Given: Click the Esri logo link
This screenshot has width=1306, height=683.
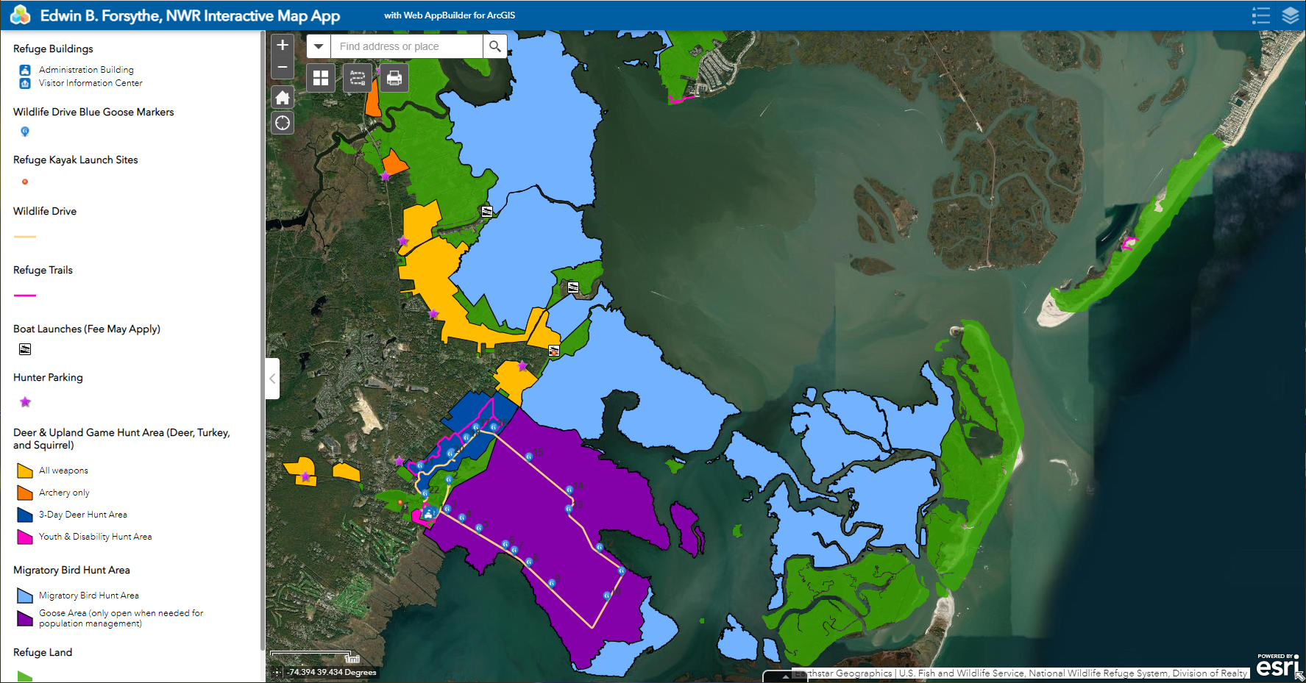Looking at the screenshot, I should 1278,665.
